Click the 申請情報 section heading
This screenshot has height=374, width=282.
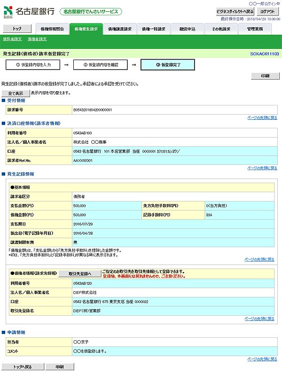[x=16, y=332]
